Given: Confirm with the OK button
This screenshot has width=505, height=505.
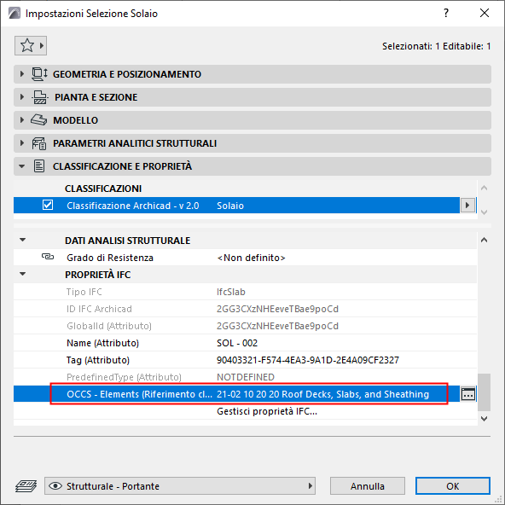Looking at the screenshot, I should coord(453,485).
